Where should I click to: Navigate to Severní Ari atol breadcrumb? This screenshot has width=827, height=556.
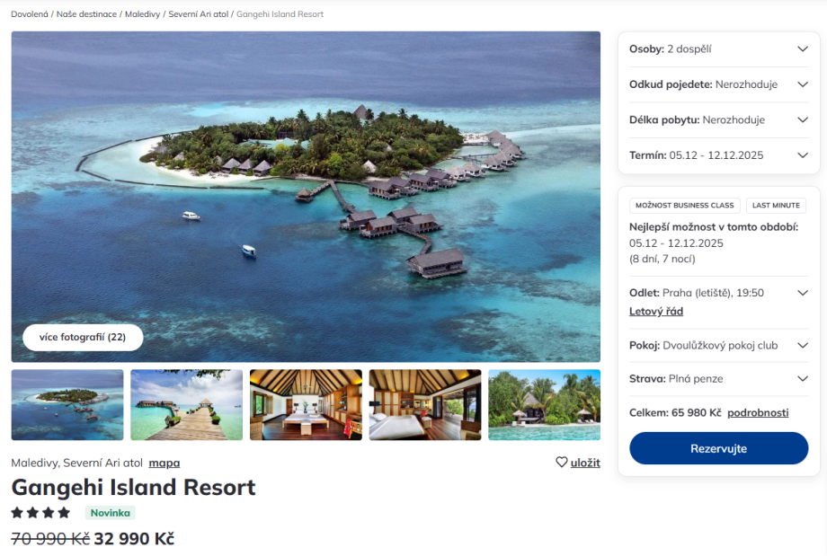199,14
